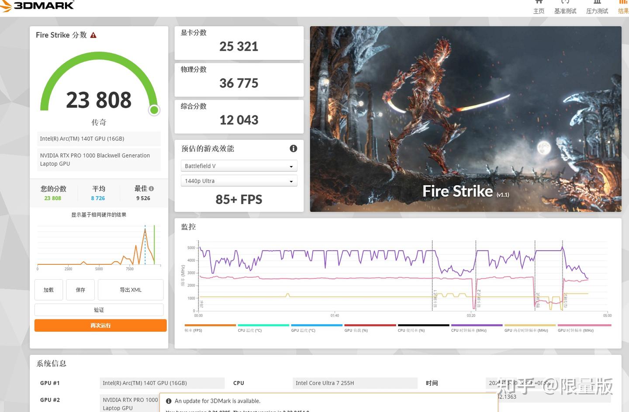
Task: Click the 系统信息 section heading
Action: 51,364
